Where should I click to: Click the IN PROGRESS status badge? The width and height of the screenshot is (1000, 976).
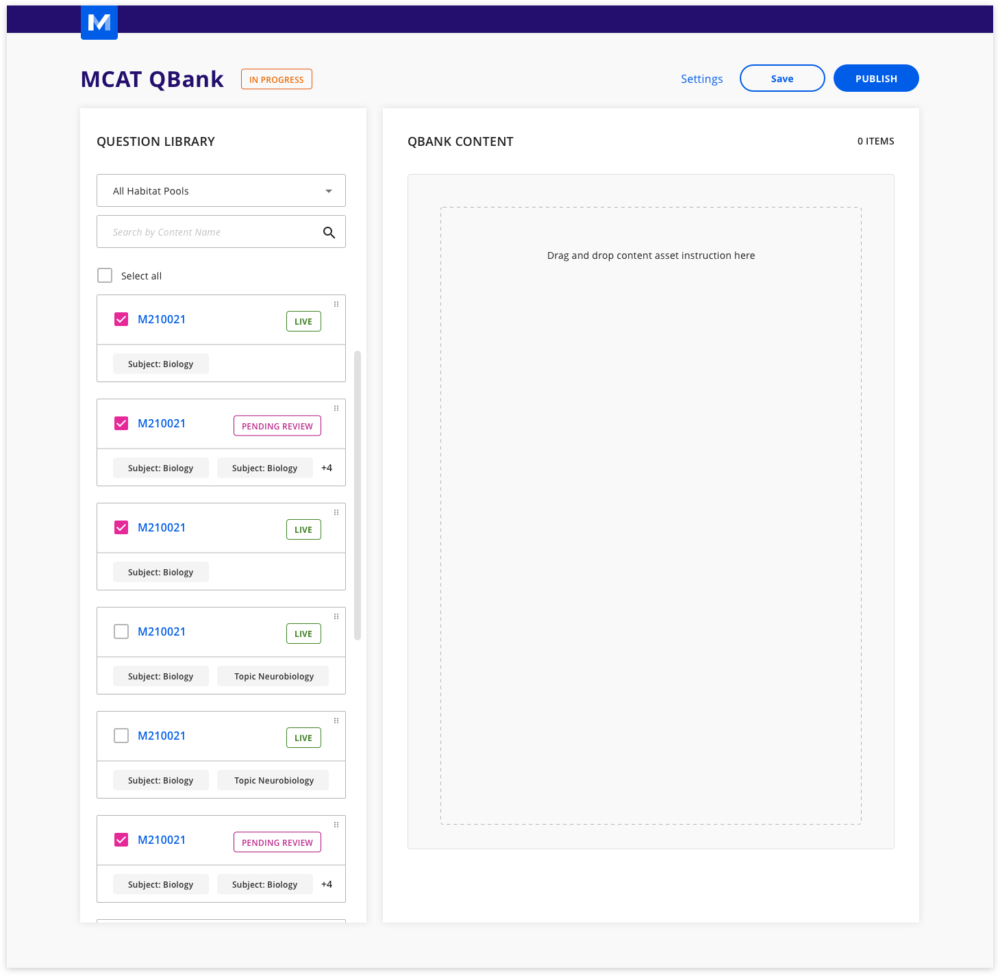coord(277,79)
